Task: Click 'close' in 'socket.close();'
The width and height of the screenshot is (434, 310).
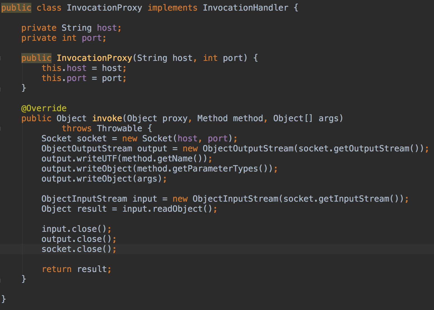Action: pyautogui.click(x=89, y=249)
